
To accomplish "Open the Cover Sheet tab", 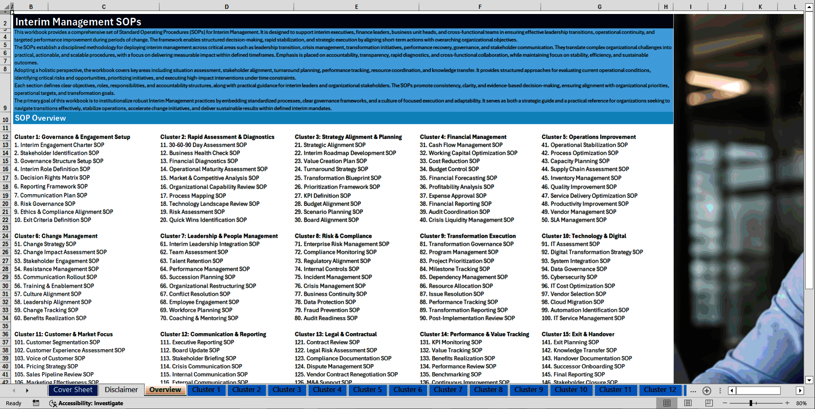I will 73,390.
